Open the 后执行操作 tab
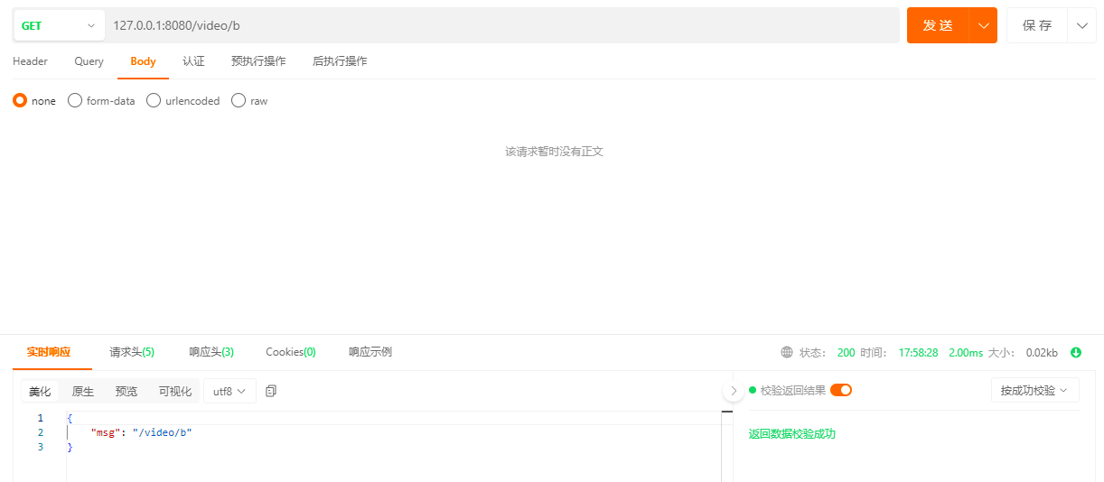 tap(340, 61)
